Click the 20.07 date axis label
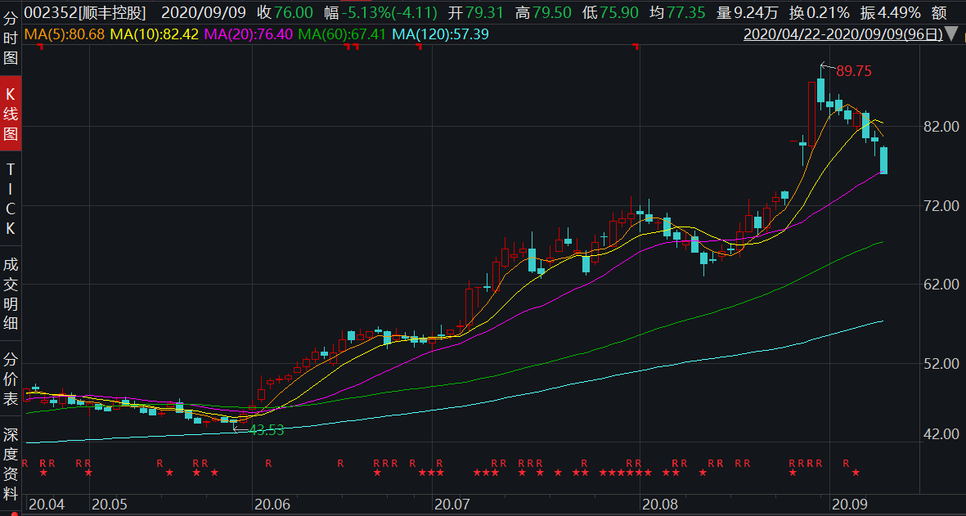 coord(452,505)
